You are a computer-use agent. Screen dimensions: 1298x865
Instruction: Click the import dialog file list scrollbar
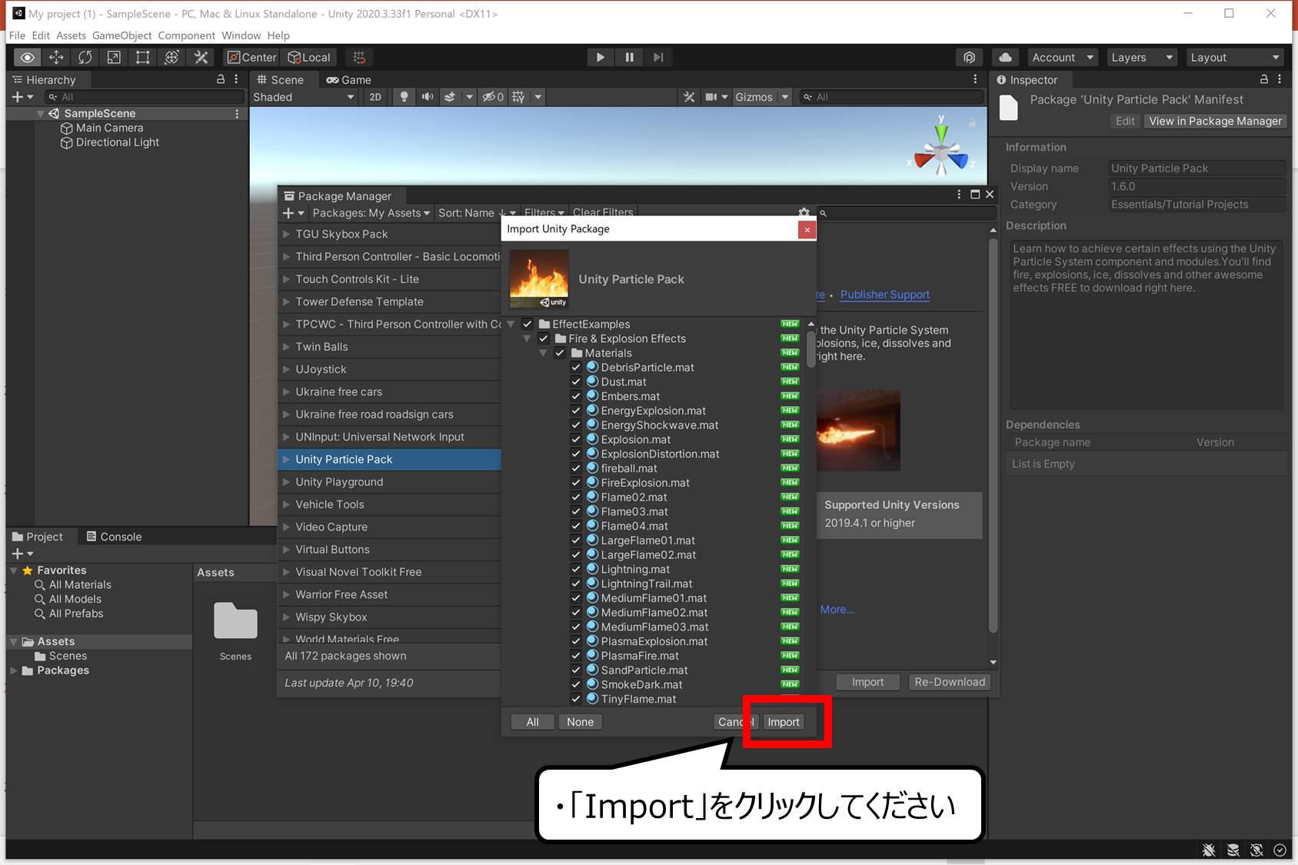pyautogui.click(x=811, y=348)
